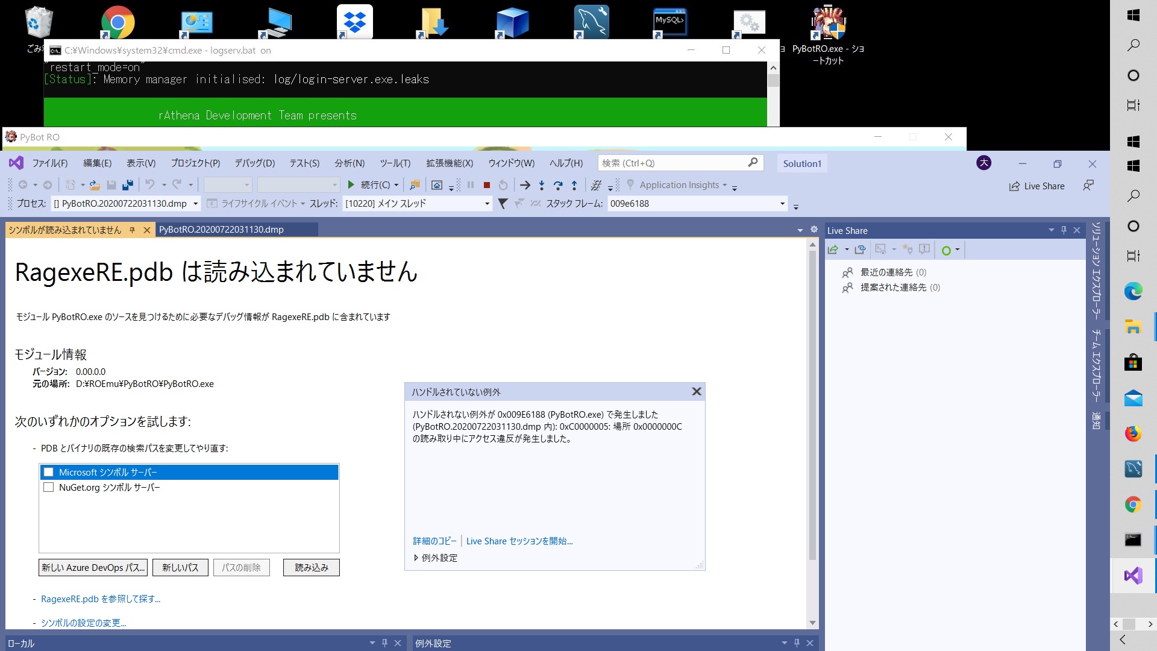Screen dimensions: 1157x651
Task: Open the デバッグ(D) menu
Action: point(254,163)
